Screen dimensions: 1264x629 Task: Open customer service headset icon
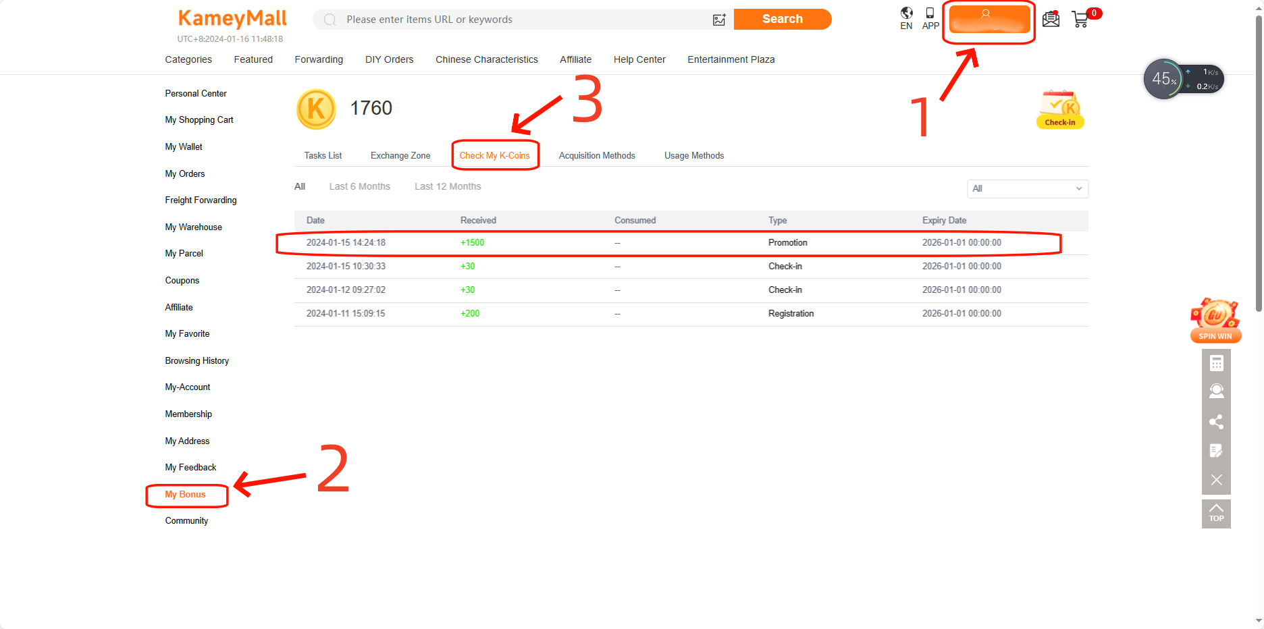click(1216, 391)
